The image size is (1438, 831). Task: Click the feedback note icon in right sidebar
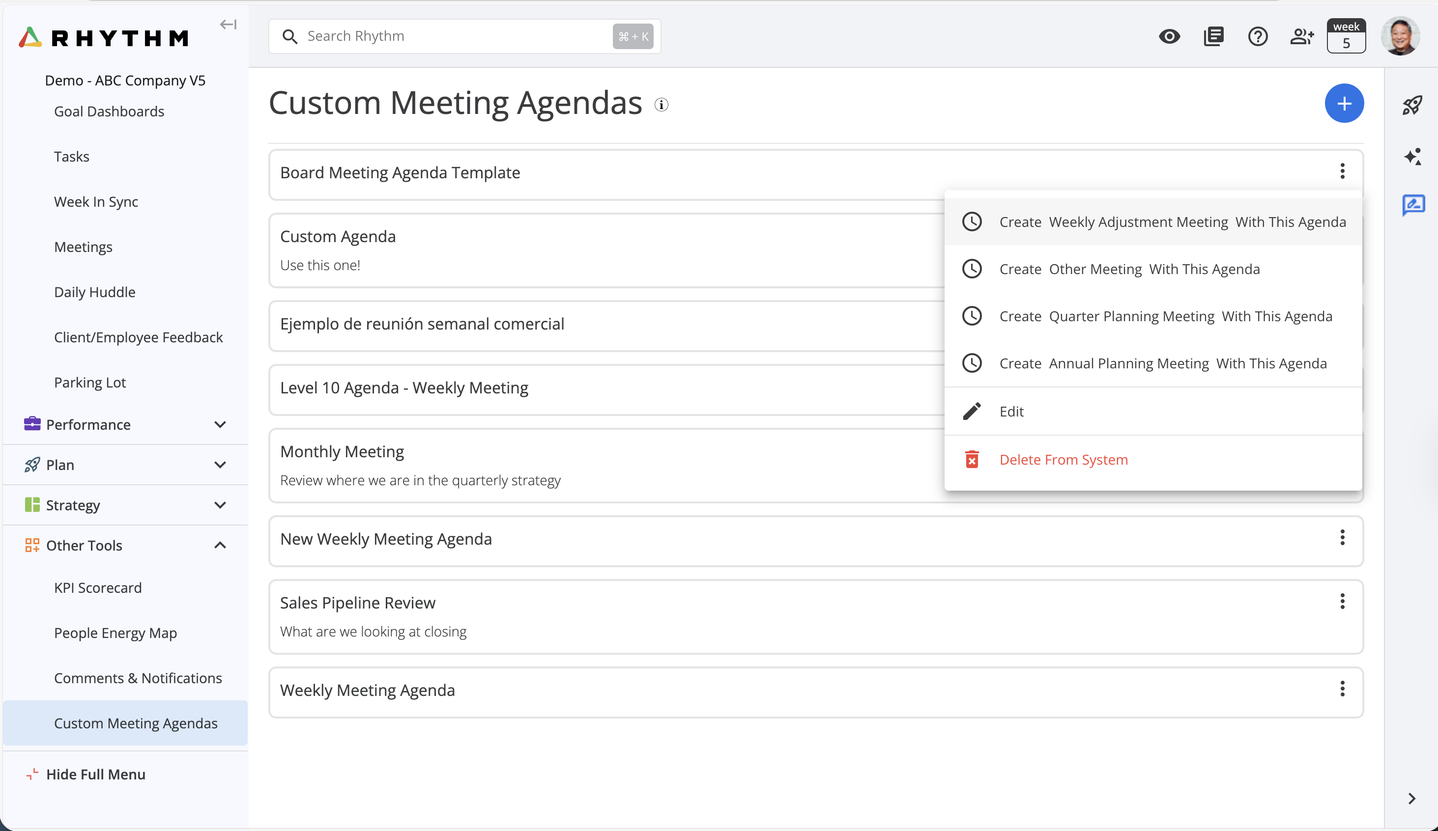[1413, 205]
